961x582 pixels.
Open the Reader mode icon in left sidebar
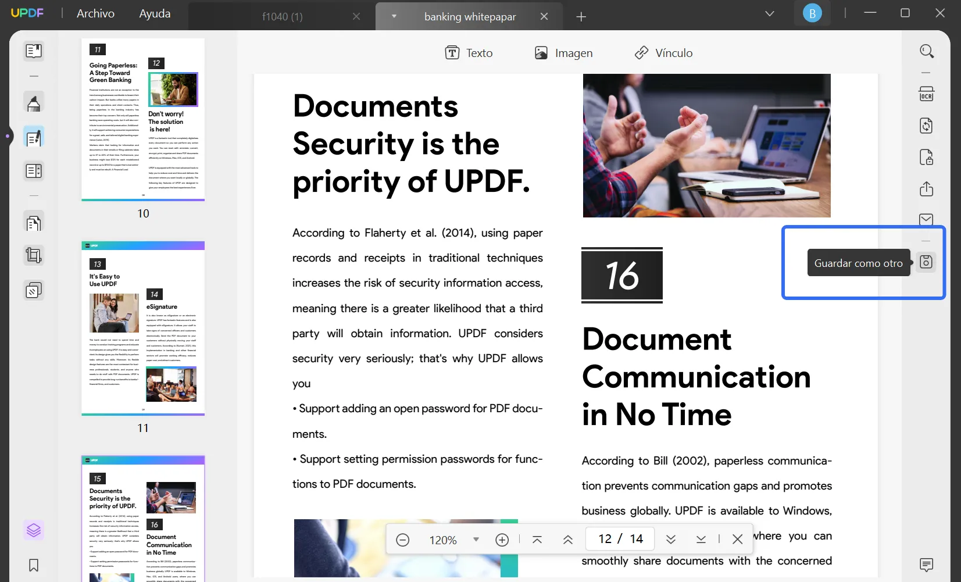(34, 51)
